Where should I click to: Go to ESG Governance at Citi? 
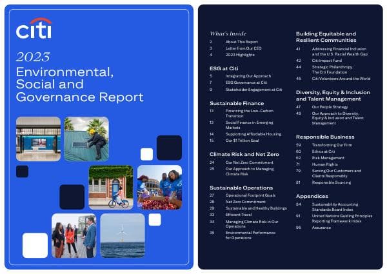246,83
